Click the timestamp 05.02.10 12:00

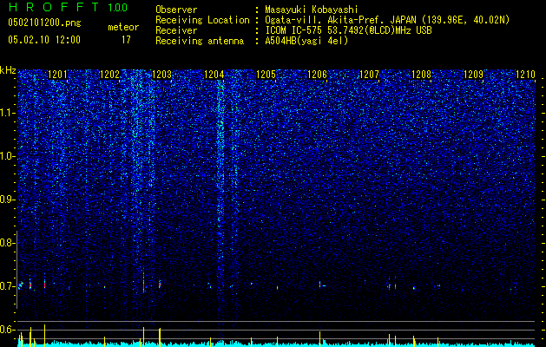click(x=44, y=40)
